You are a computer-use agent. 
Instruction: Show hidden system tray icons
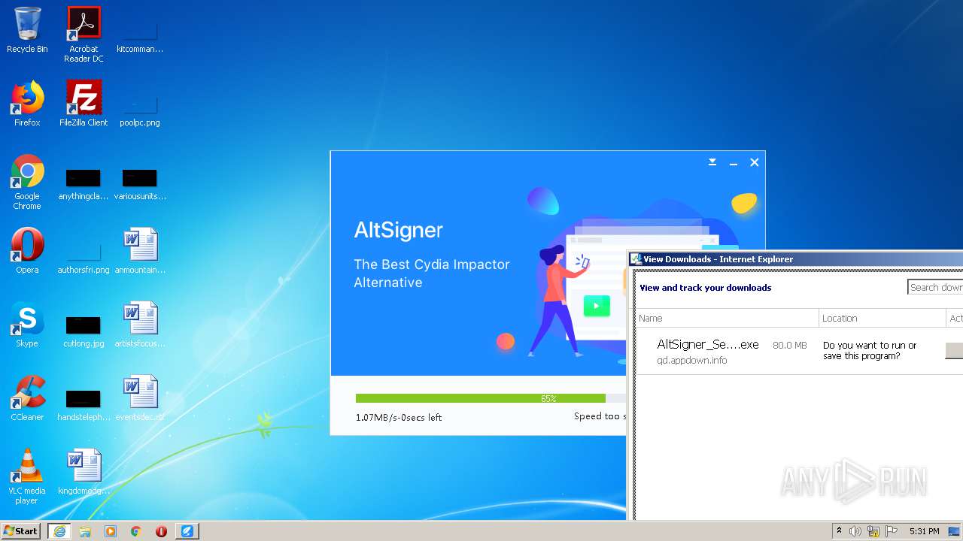(839, 531)
